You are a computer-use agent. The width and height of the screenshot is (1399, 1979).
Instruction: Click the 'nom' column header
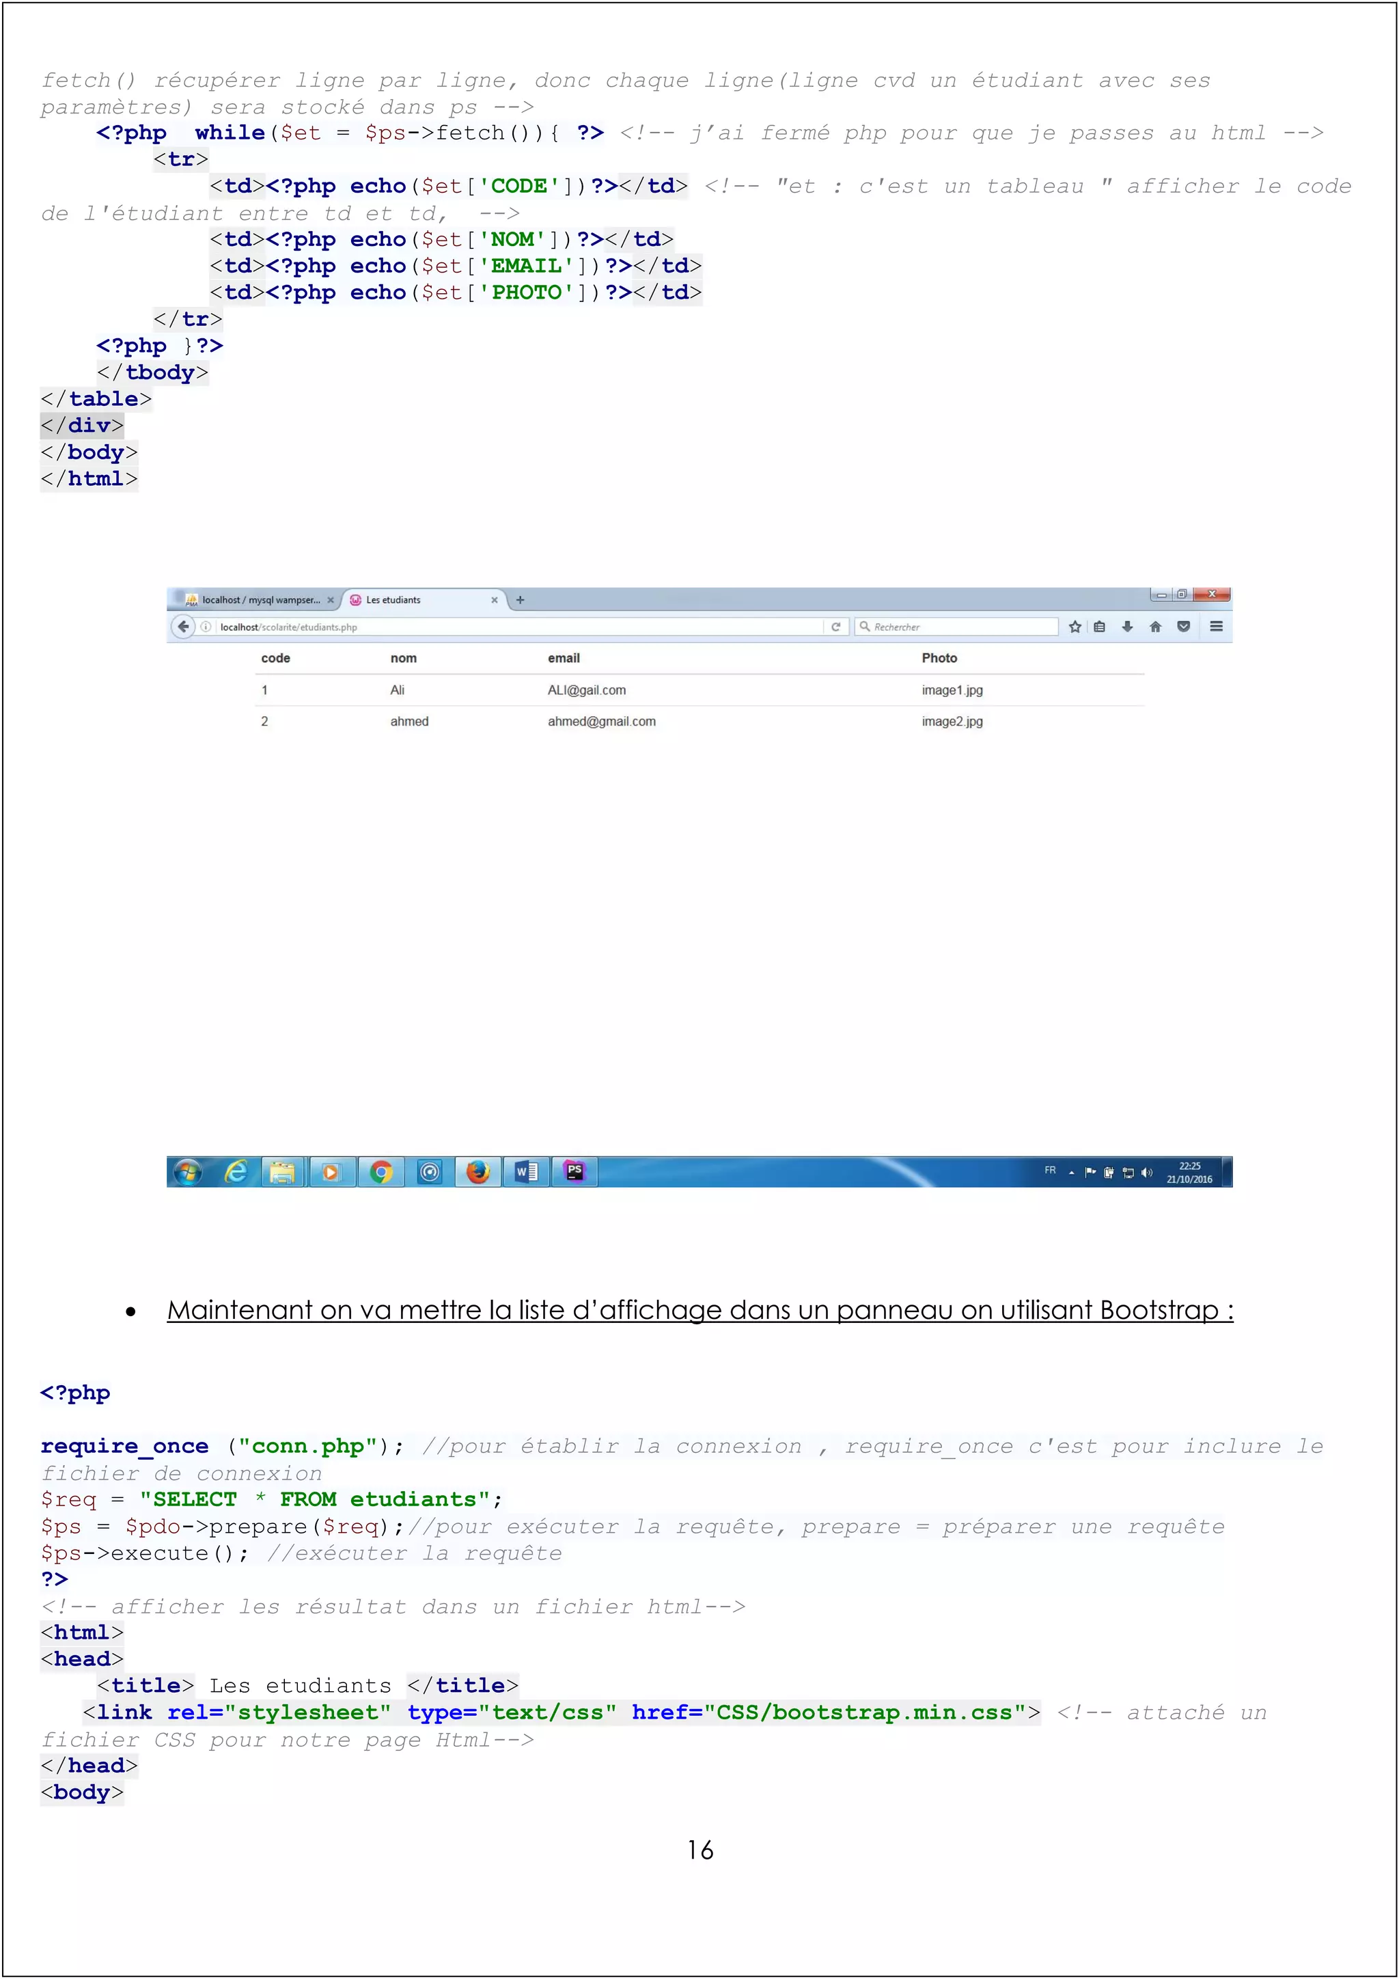tap(403, 659)
